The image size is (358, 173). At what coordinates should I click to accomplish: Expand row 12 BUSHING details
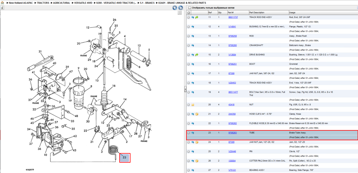pos(189,27)
